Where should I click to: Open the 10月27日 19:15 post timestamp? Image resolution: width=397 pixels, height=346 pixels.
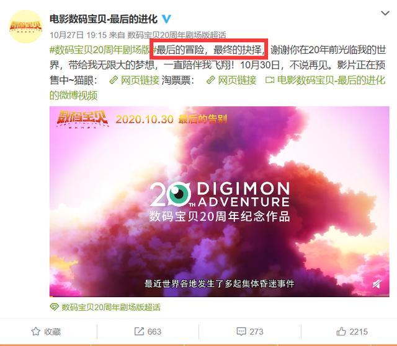click(x=78, y=35)
